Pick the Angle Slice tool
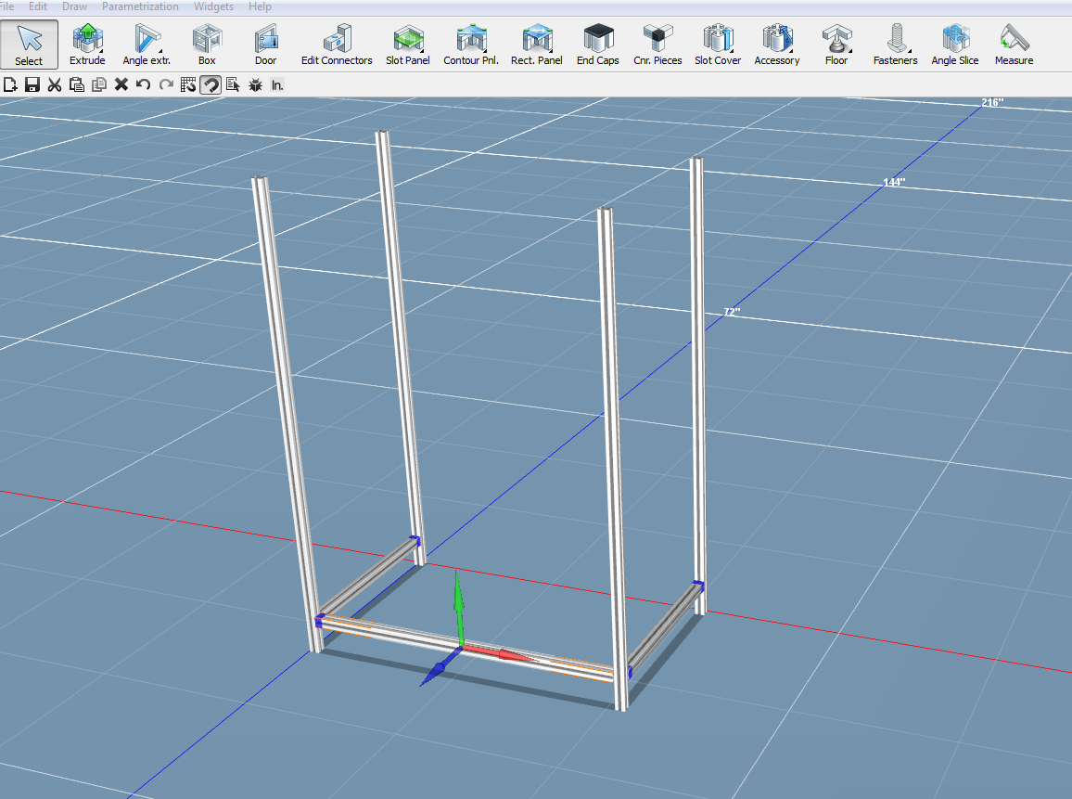This screenshot has height=799, width=1072. (955, 45)
